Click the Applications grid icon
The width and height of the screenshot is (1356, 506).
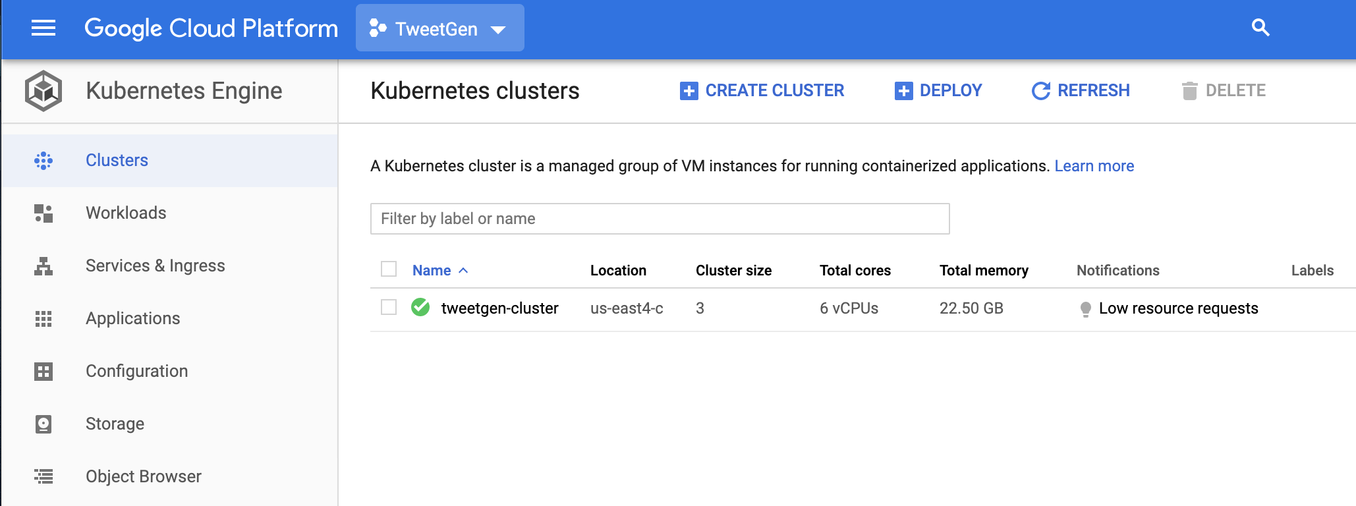[43, 318]
